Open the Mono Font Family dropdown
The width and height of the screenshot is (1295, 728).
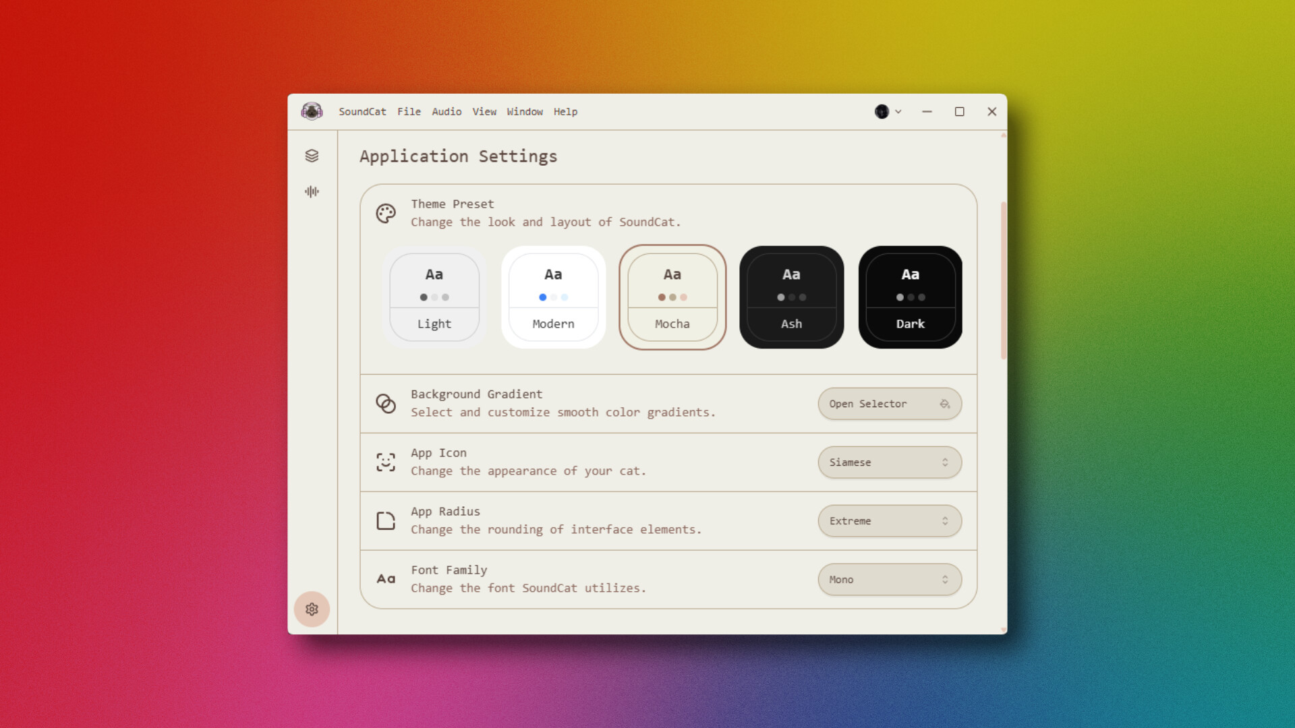(x=889, y=579)
